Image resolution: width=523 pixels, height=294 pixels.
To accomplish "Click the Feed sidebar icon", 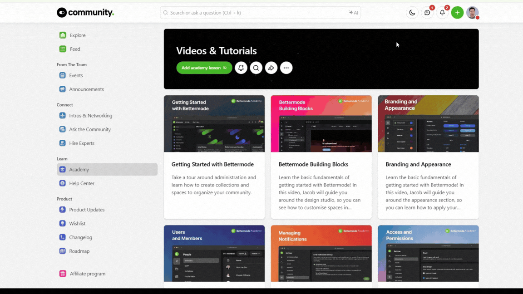I will tap(63, 49).
